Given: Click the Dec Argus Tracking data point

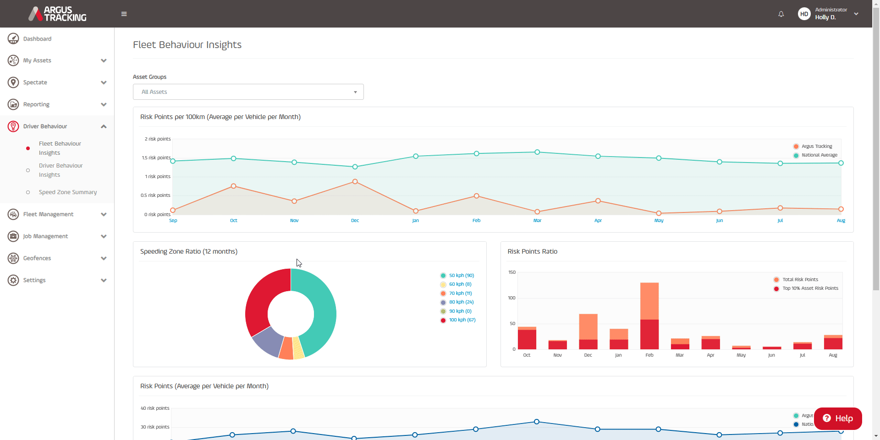Looking at the screenshot, I should 355,182.
